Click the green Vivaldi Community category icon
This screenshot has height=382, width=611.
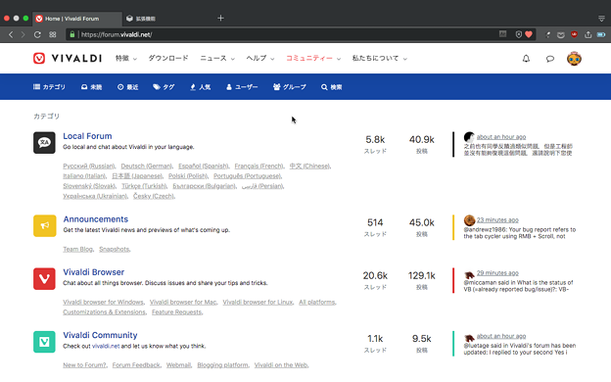44,342
